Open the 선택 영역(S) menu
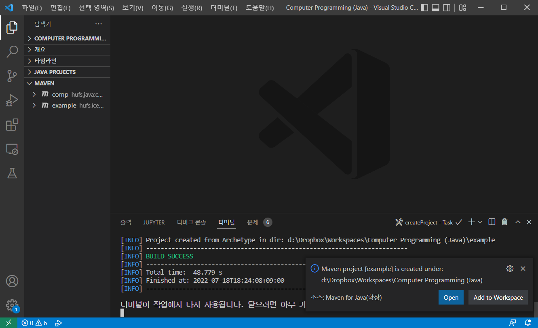 [x=96, y=8]
